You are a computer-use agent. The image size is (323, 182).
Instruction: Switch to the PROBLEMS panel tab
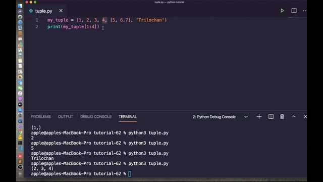tap(41, 117)
